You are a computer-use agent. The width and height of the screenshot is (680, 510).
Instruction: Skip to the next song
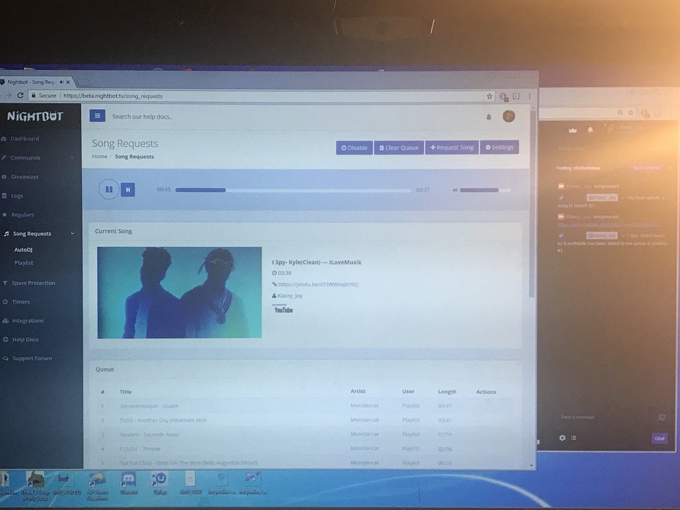pos(128,189)
